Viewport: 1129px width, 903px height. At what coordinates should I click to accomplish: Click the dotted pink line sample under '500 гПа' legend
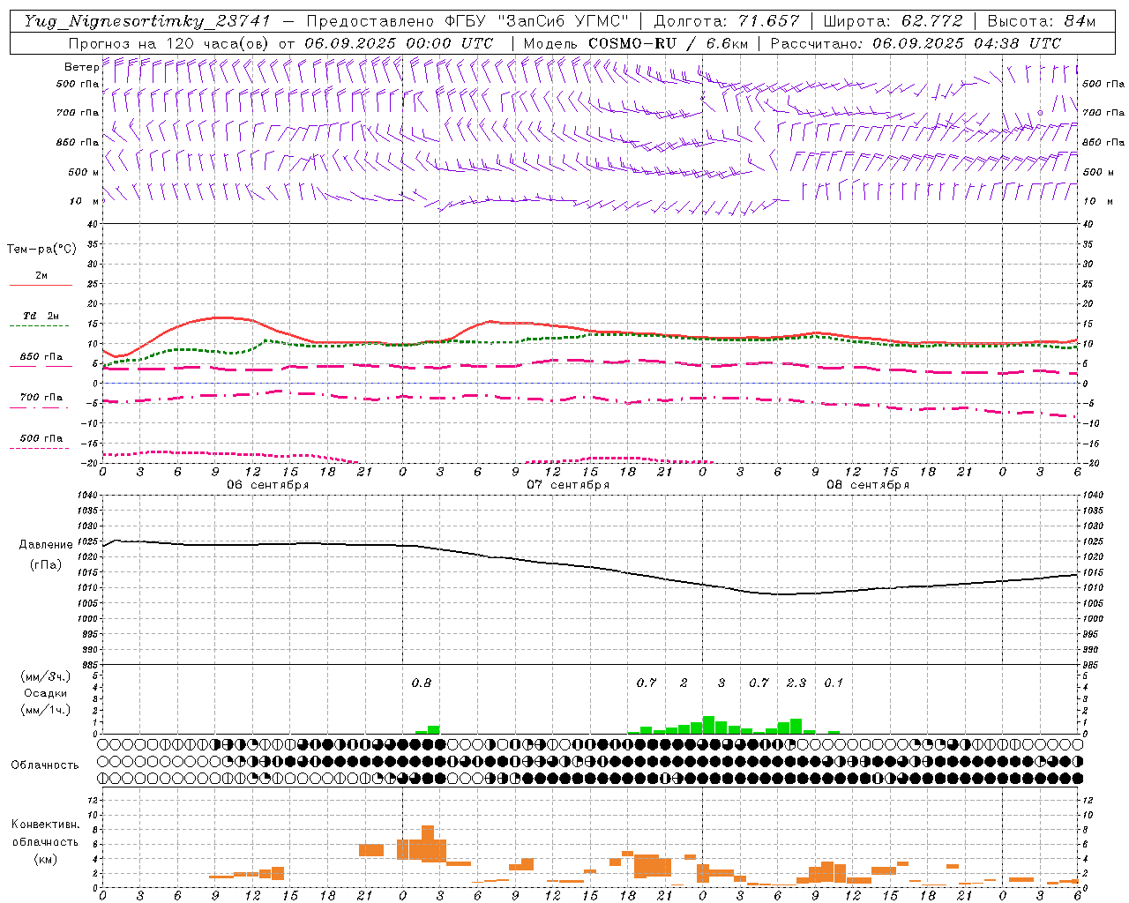coord(40,449)
